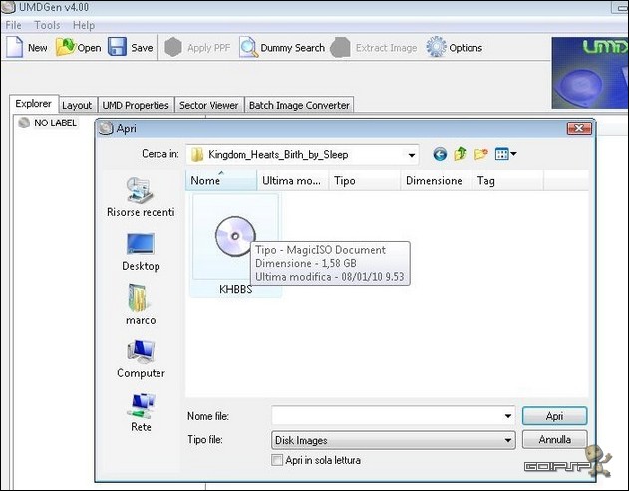Click the Save floppy disk icon
The height and width of the screenshot is (491, 629).
pyautogui.click(x=117, y=47)
